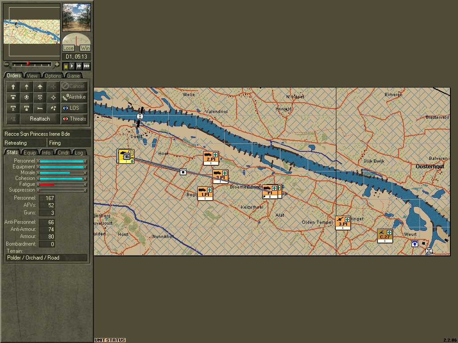
Task: Click the zoom out minus icon
Action: 6,64
